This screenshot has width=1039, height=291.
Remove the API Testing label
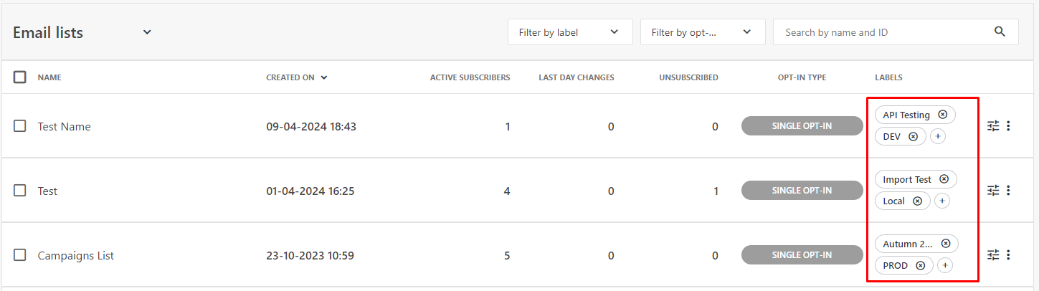(x=943, y=115)
